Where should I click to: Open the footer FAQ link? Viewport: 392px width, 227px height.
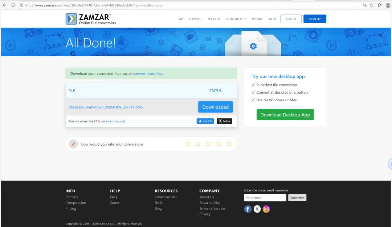tap(114, 197)
